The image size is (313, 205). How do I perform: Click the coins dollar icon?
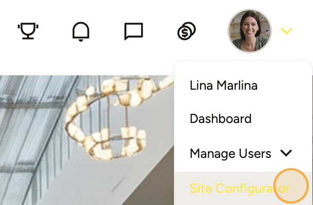(x=186, y=31)
